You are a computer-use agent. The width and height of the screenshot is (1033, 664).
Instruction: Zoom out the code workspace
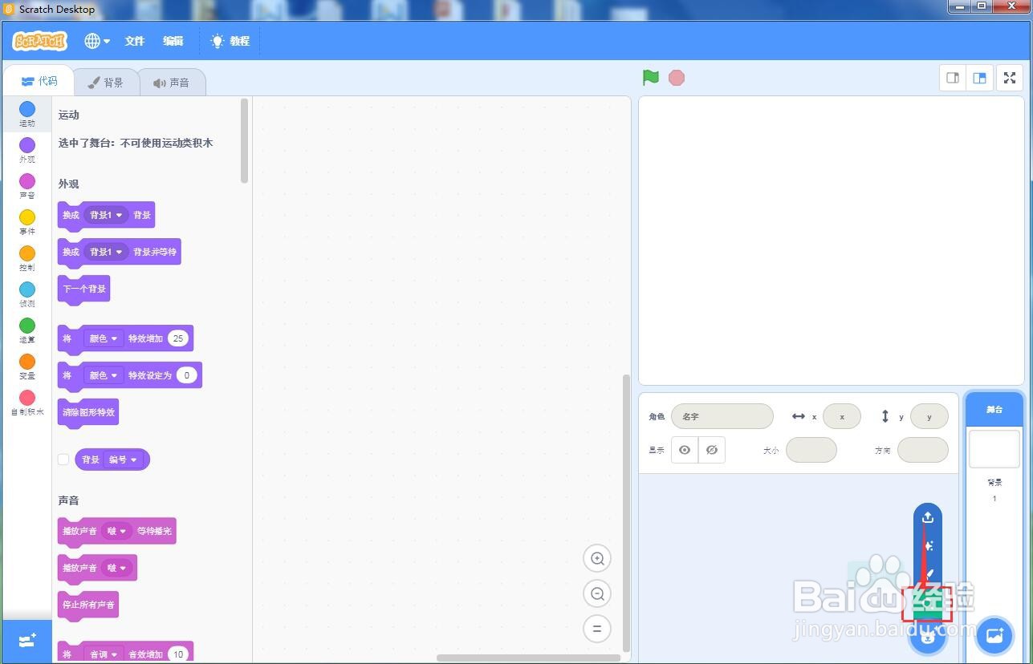point(597,593)
